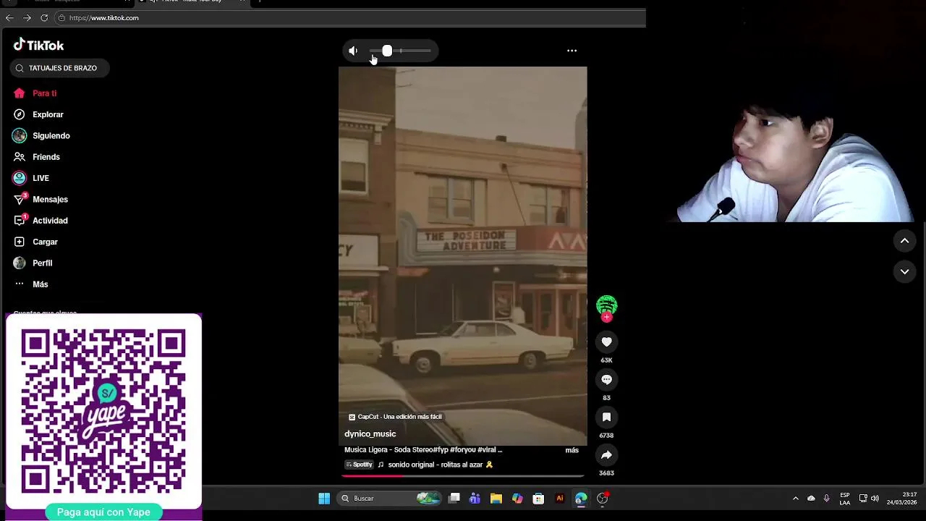The height and width of the screenshot is (521, 926).
Task: Open Microsoft Teams from taskbar
Action: tap(475, 499)
